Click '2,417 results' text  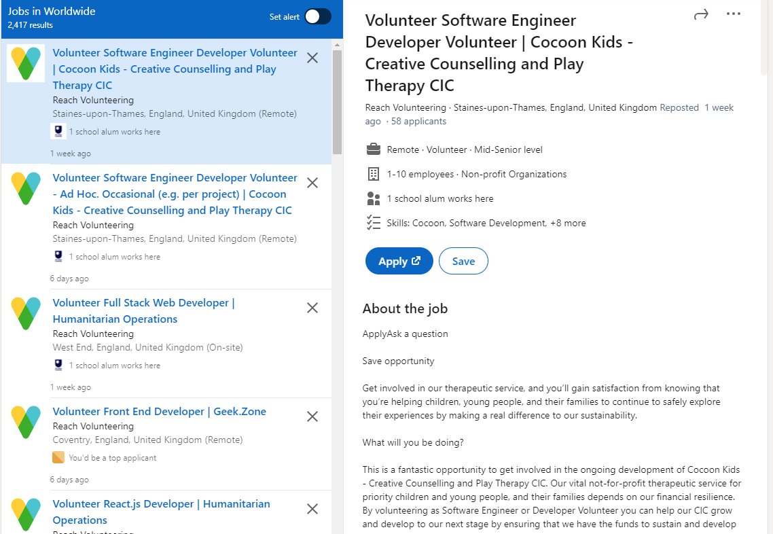pos(30,25)
